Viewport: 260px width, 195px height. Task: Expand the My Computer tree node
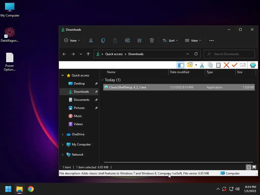[x=62, y=144]
